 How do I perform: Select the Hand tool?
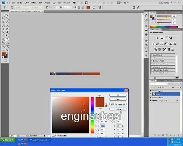(x=3, y=50)
